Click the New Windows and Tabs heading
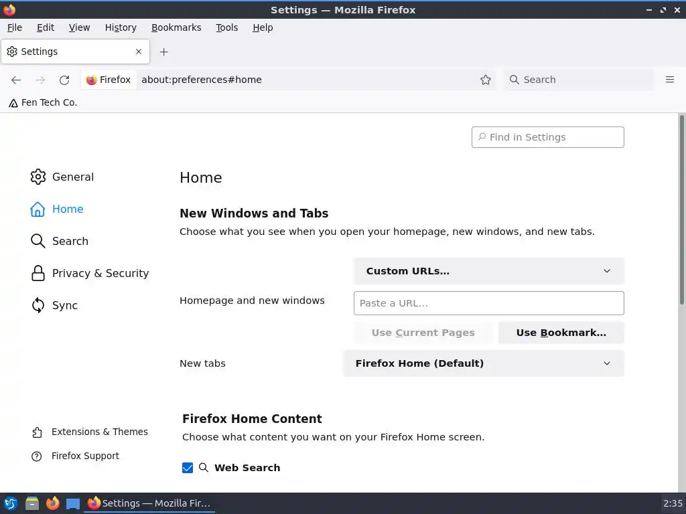This screenshot has width=686, height=514. (x=254, y=213)
